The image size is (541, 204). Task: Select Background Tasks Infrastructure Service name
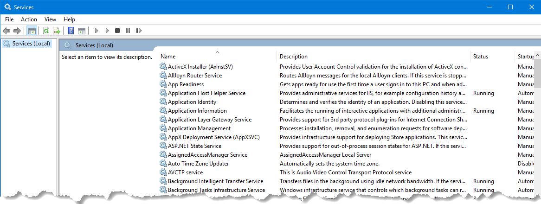(x=216, y=190)
